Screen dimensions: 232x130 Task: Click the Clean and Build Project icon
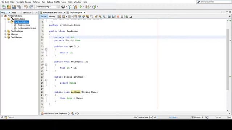coord(75,6)
